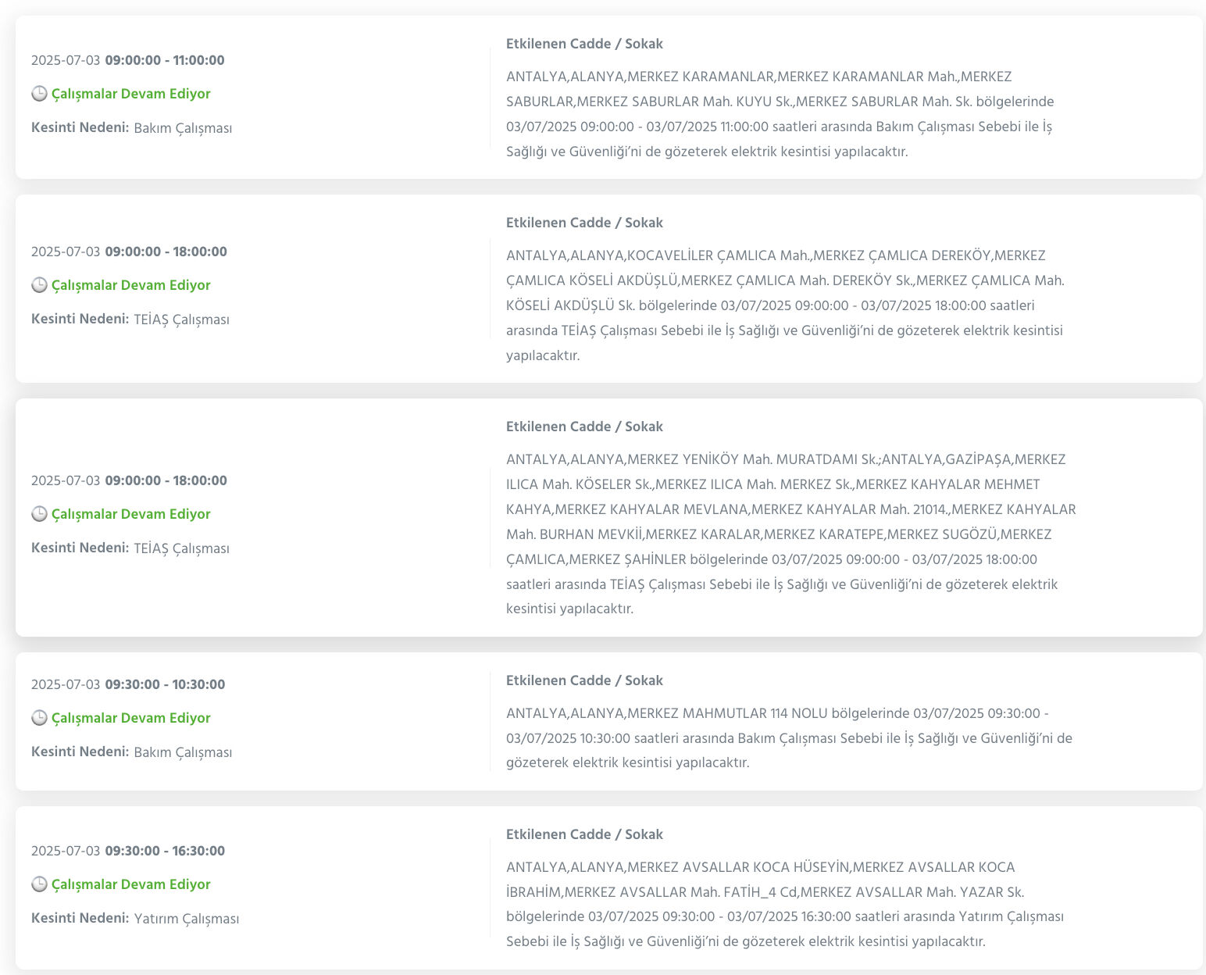Click the 'Yatırım Çalışması' outage reason
Screen dimensions: 1206x975
coord(186,919)
